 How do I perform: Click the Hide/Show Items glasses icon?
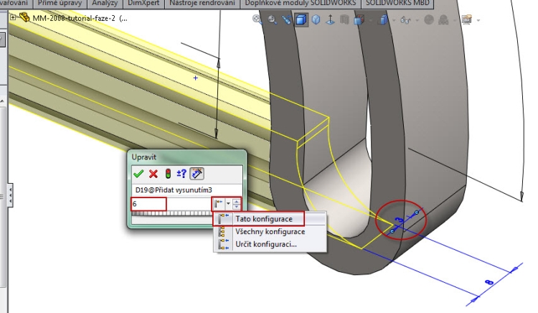[405, 20]
